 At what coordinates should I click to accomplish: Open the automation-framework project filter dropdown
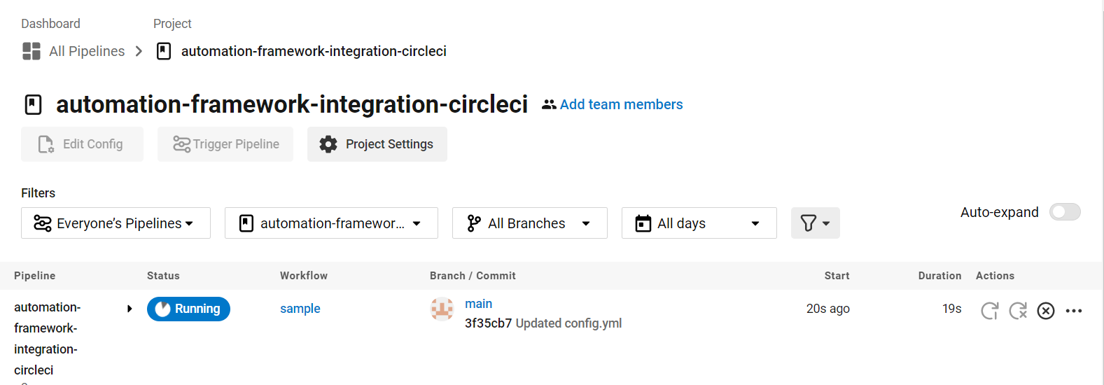point(331,223)
